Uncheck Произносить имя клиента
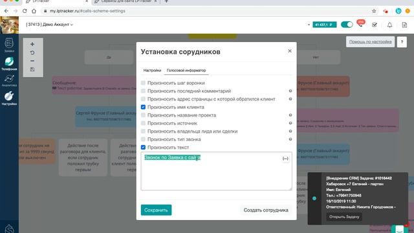Screen dimensions: 414x233 (x=143, y=107)
